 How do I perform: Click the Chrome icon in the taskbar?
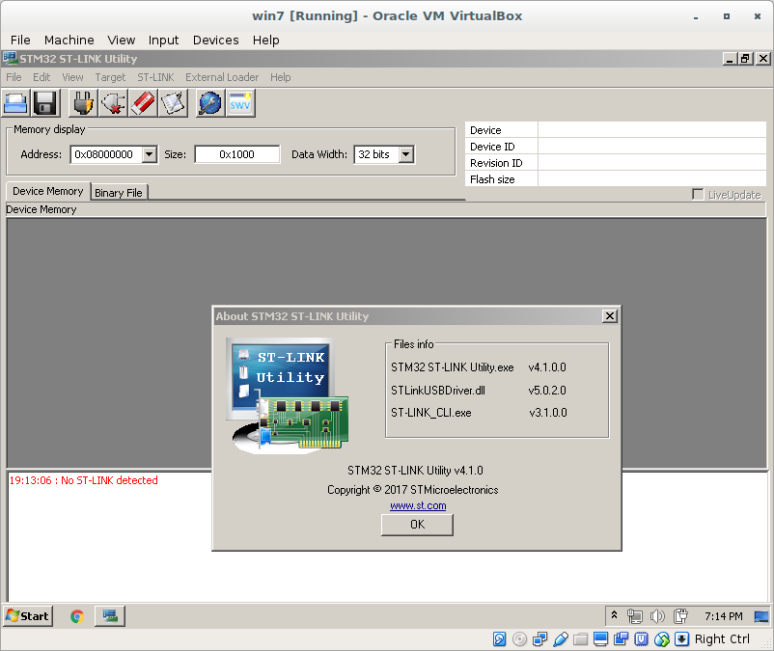point(77,616)
